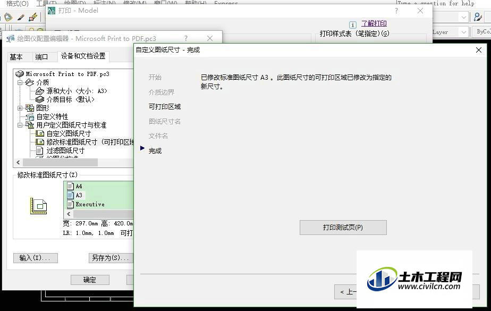Click the ? help button of the plotter configuration editor

[186, 38]
